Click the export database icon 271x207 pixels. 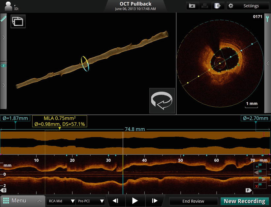coord(218,6)
